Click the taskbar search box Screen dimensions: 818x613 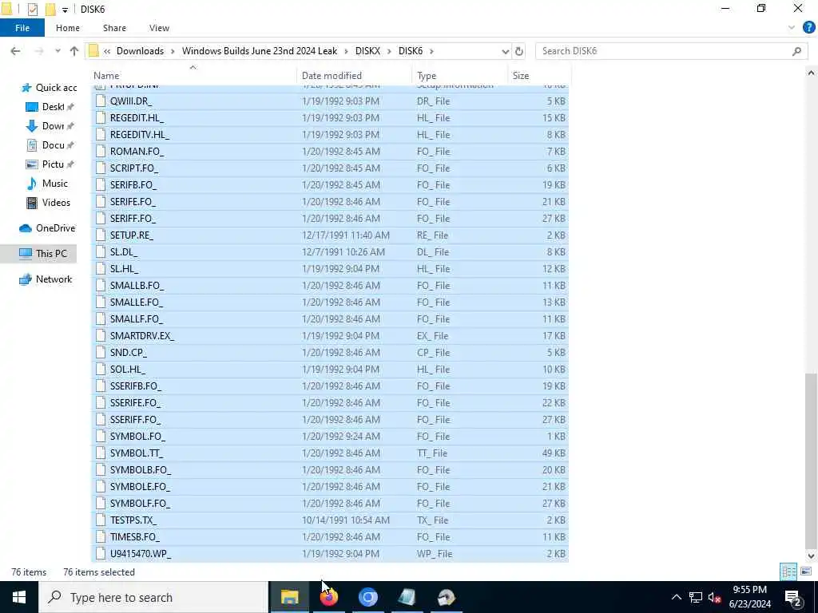153,597
